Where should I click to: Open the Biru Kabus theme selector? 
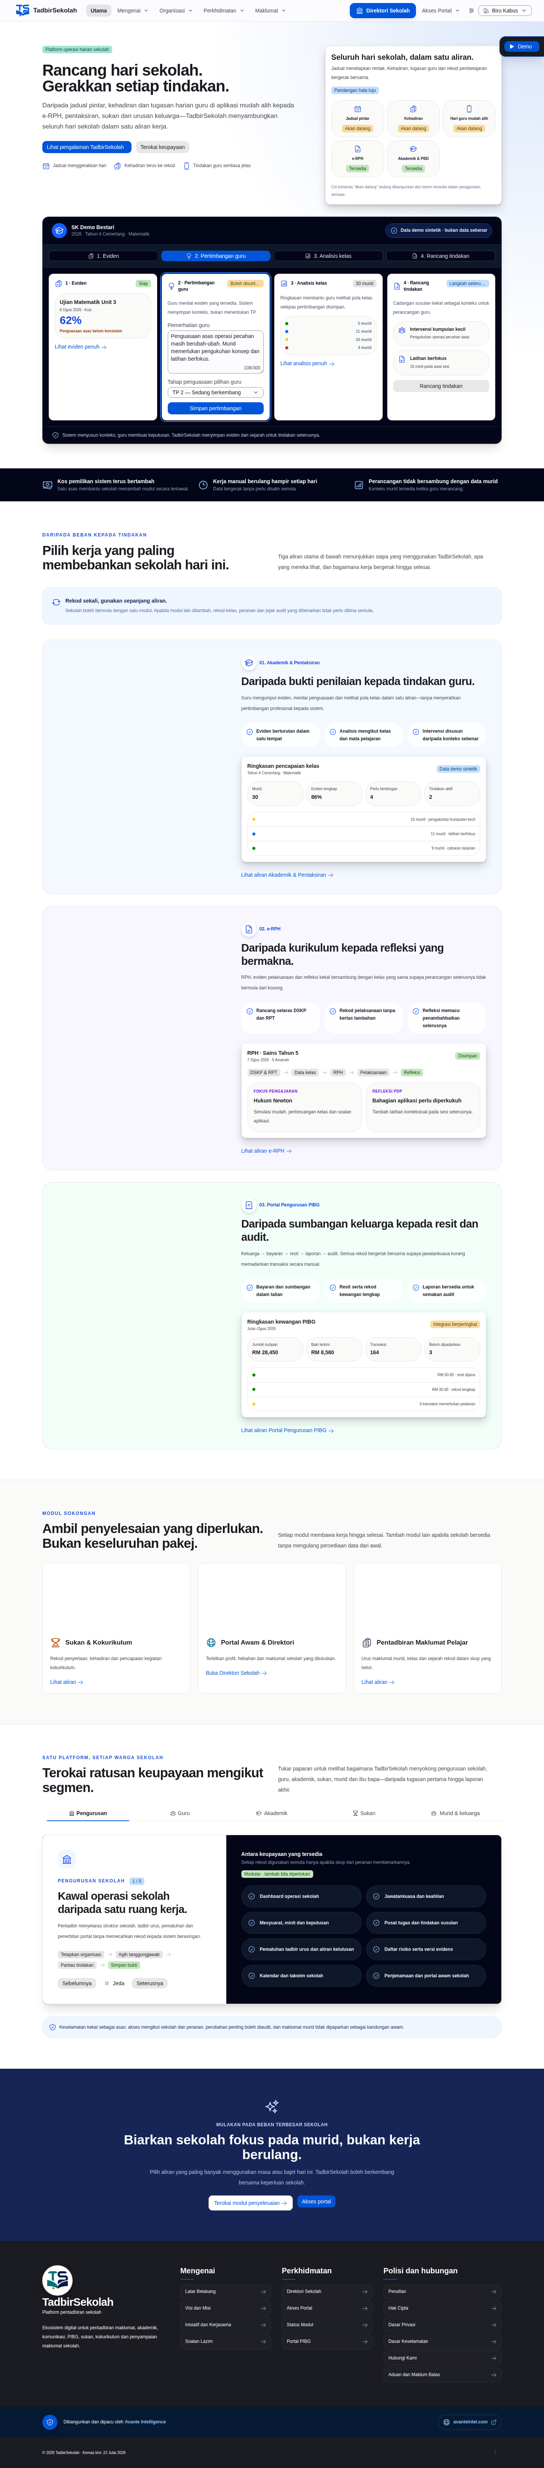pos(505,11)
